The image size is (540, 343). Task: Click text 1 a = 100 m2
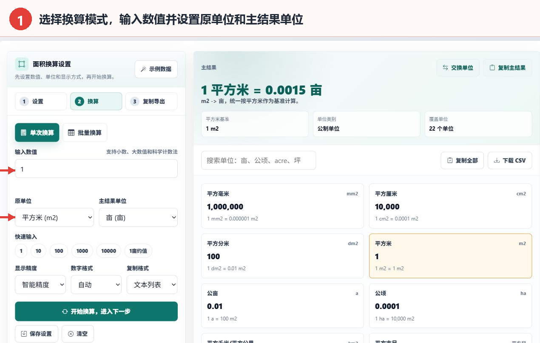(x=222, y=318)
